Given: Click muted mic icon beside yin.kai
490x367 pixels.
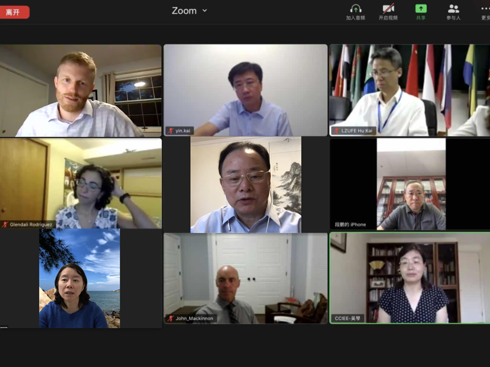Looking at the screenshot, I should click(170, 131).
